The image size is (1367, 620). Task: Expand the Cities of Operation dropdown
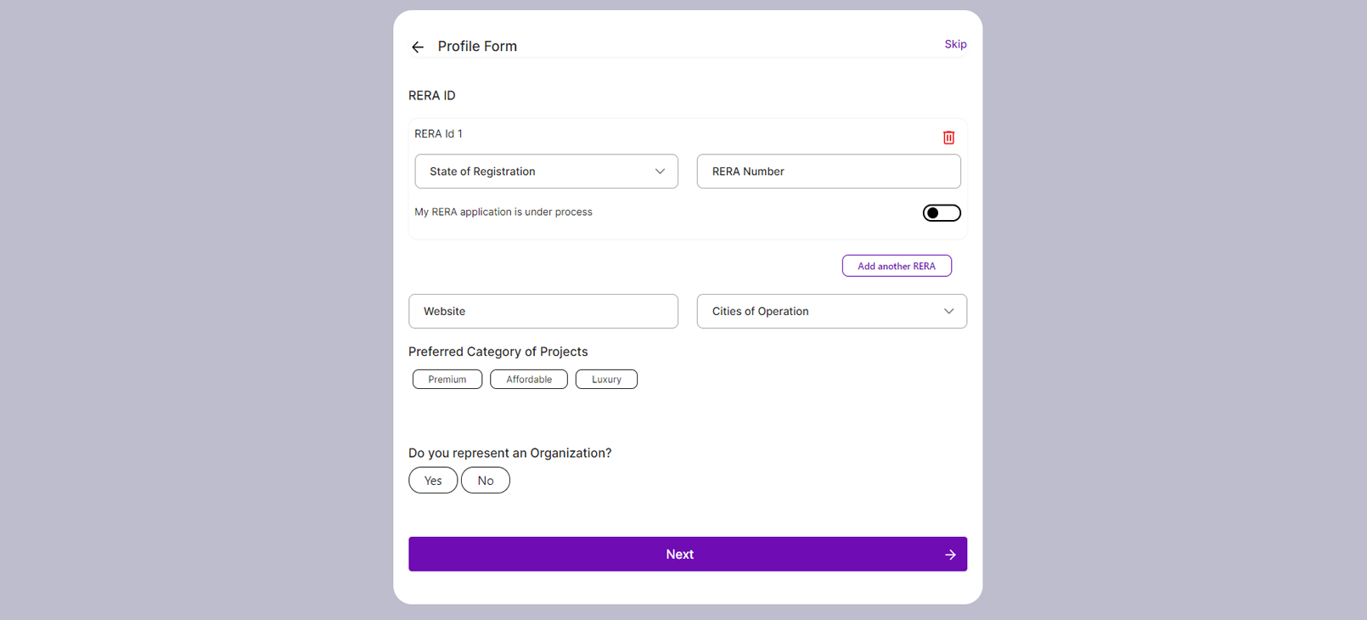click(x=830, y=312)
